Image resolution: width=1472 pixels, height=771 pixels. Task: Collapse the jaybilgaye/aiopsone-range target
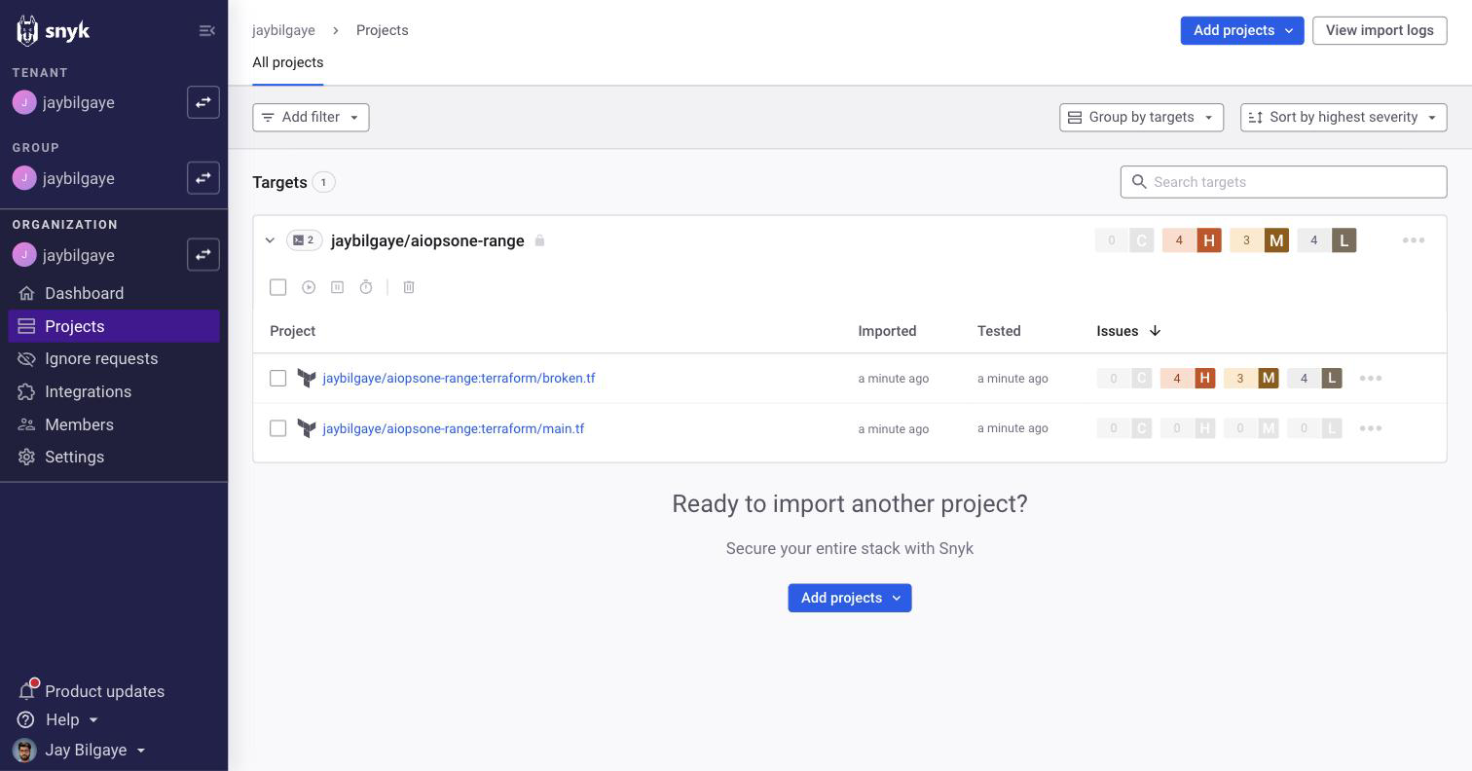[270, 240]
